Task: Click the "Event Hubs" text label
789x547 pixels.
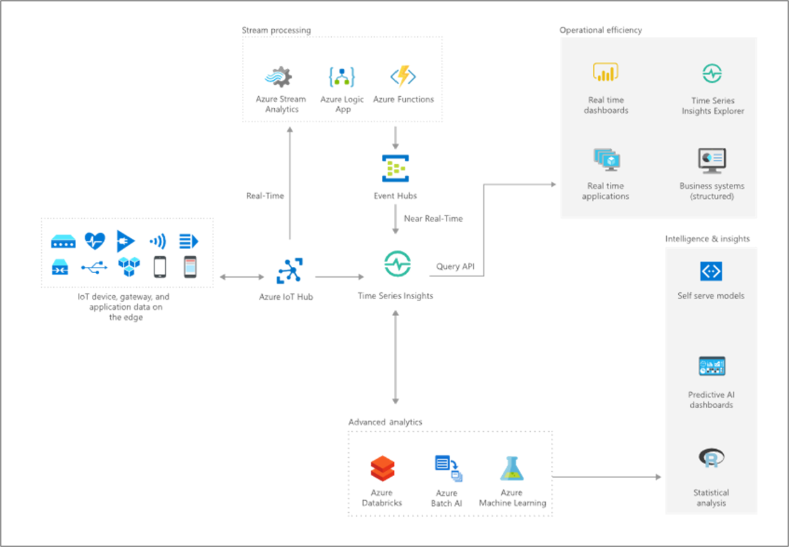Action: point(395,196)
